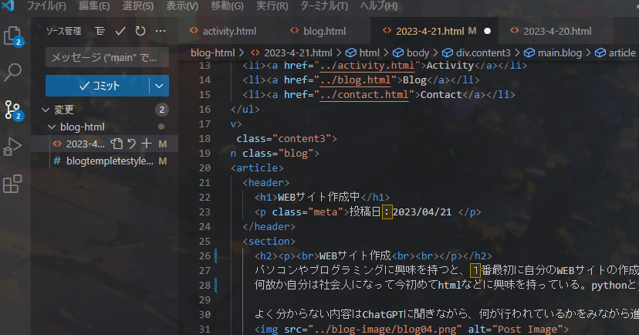Click blog-html breadcrumb segment
The width and height of the screenshot is (639, 335).
(213, 53)
